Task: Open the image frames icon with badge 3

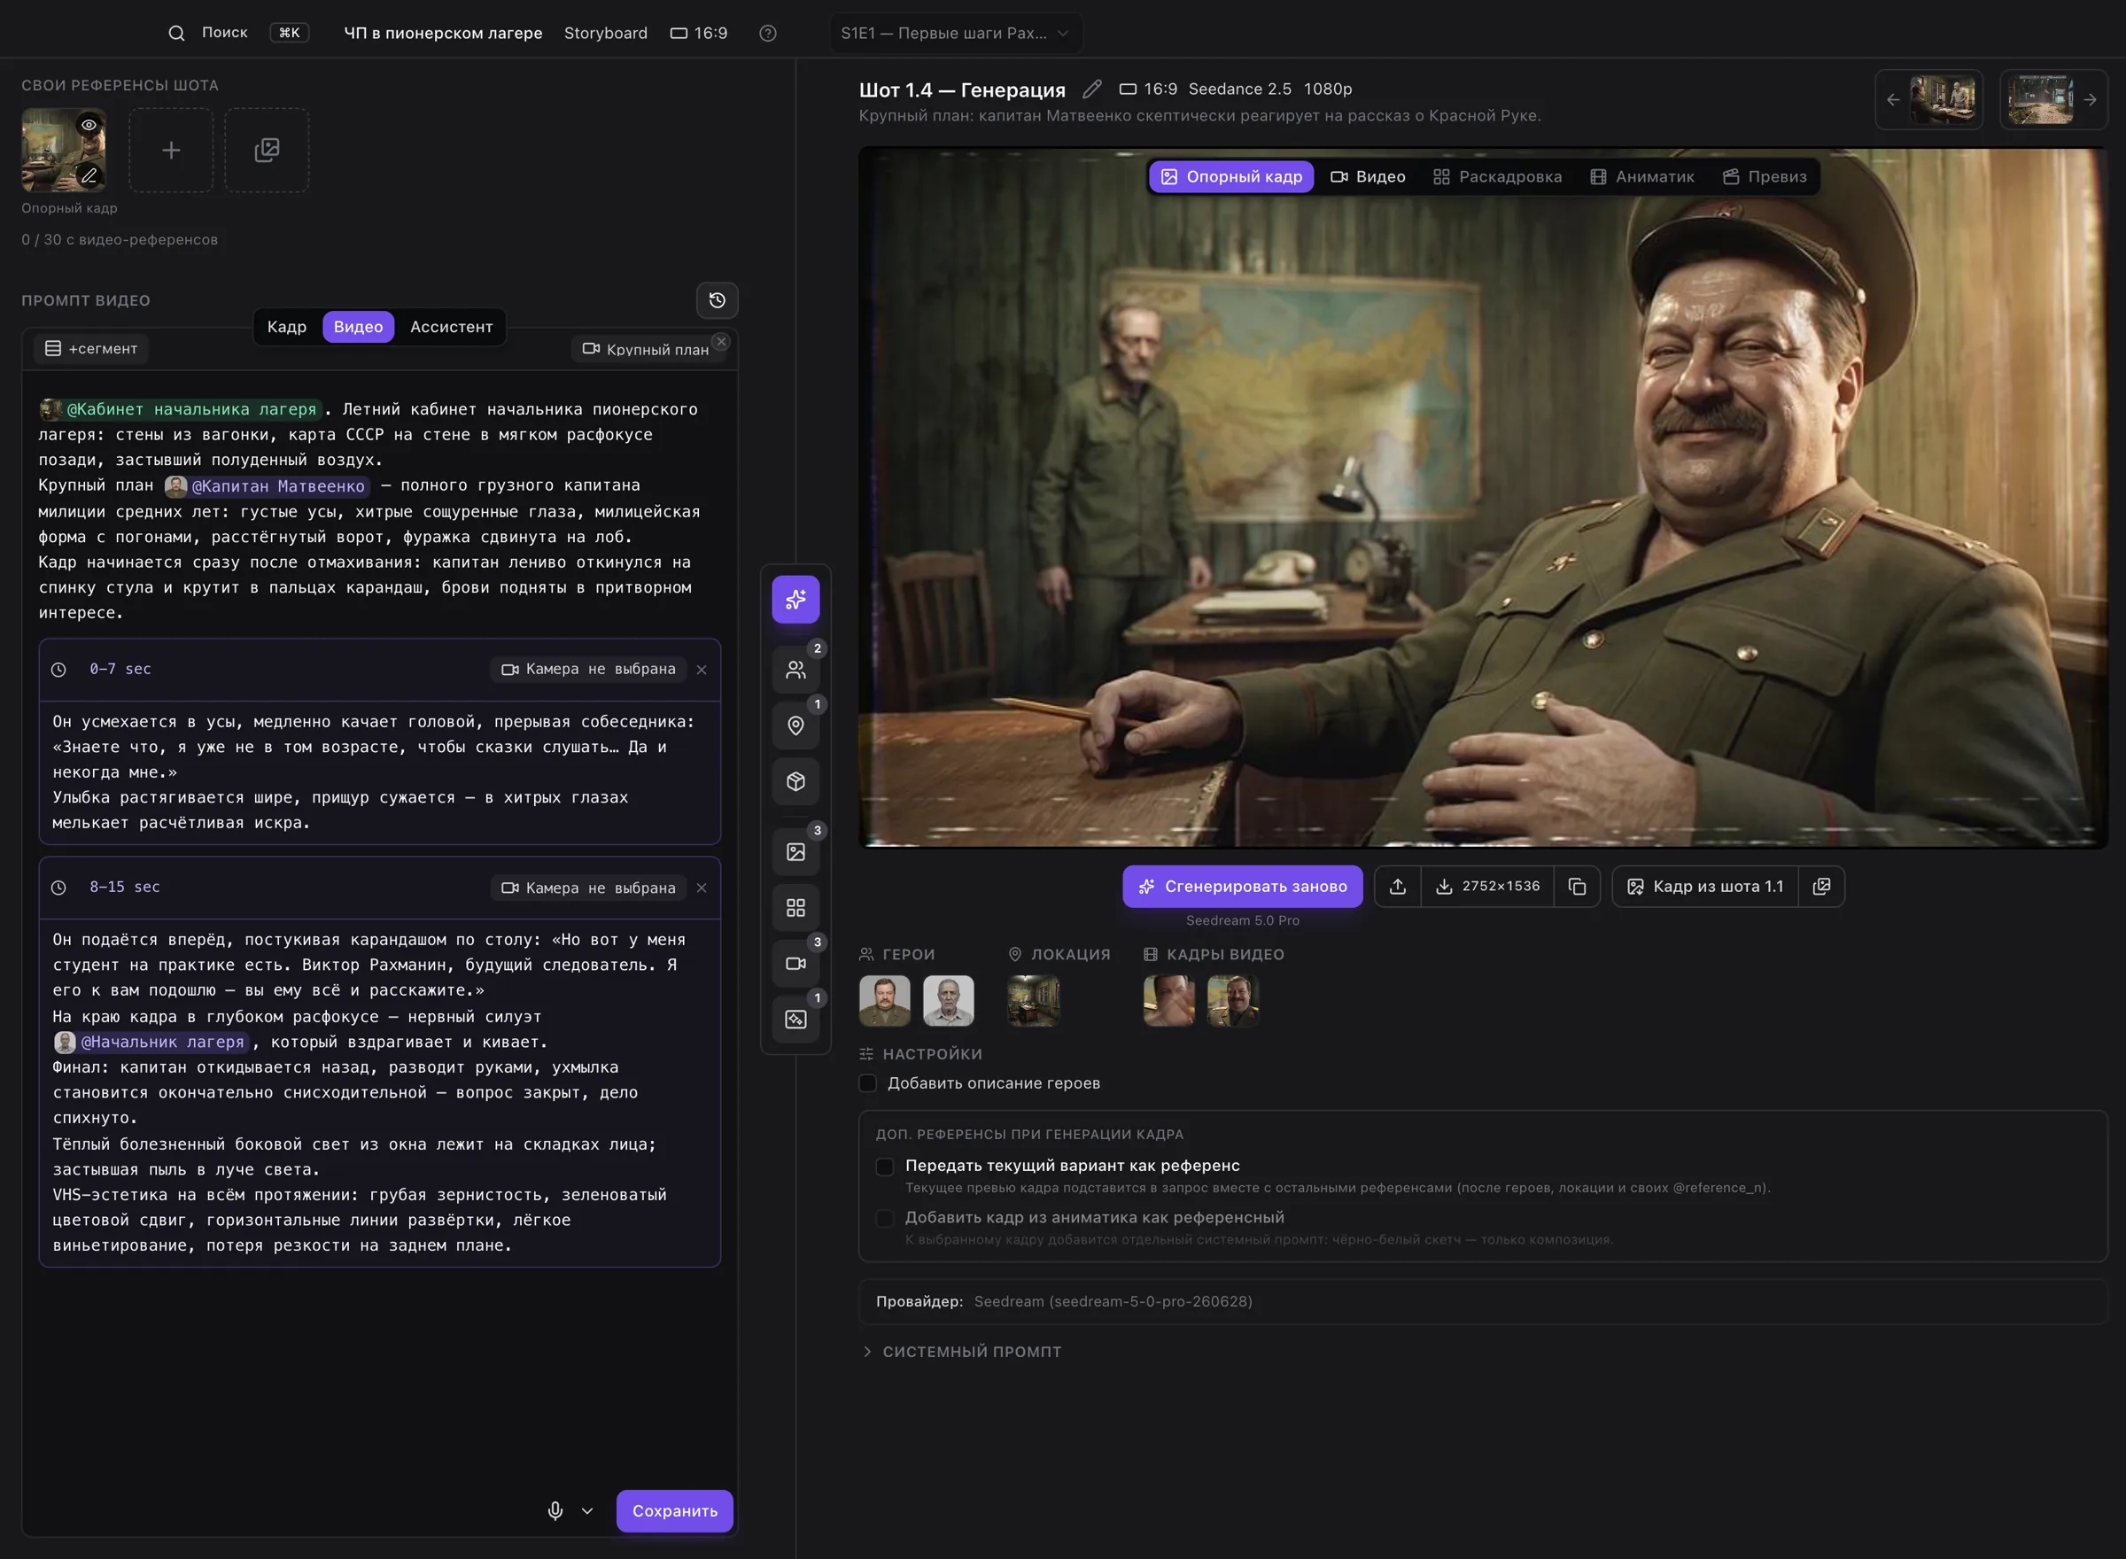Action: tap(795, 852)
